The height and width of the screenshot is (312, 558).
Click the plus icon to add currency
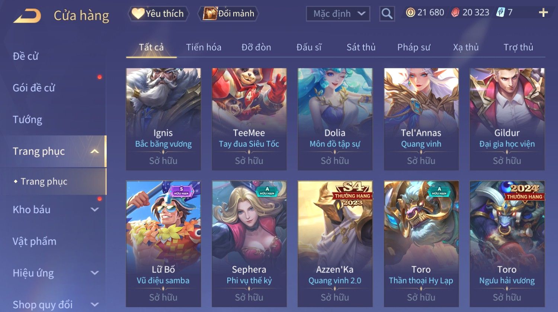click(543, 13)
